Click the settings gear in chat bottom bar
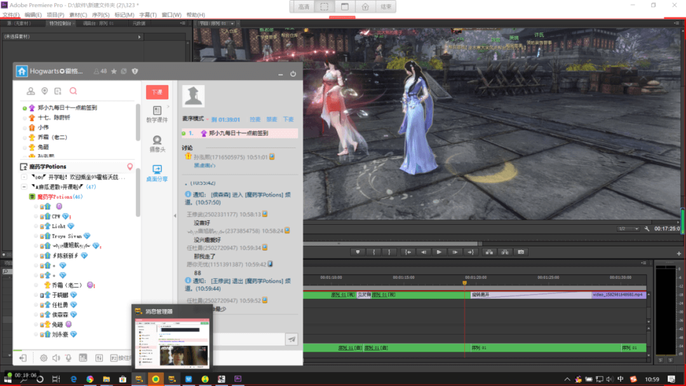 (x=44, y=358)
